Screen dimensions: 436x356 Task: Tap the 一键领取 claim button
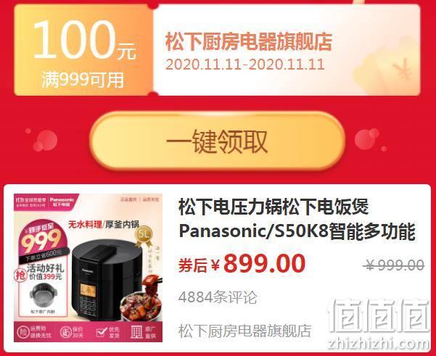(x=217, y=141)
